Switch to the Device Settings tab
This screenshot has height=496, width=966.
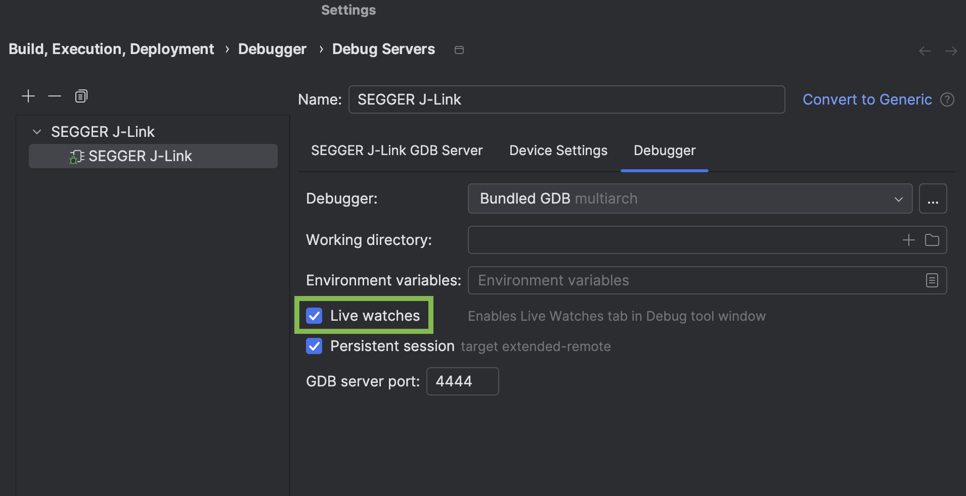click(x=557, y=151)
